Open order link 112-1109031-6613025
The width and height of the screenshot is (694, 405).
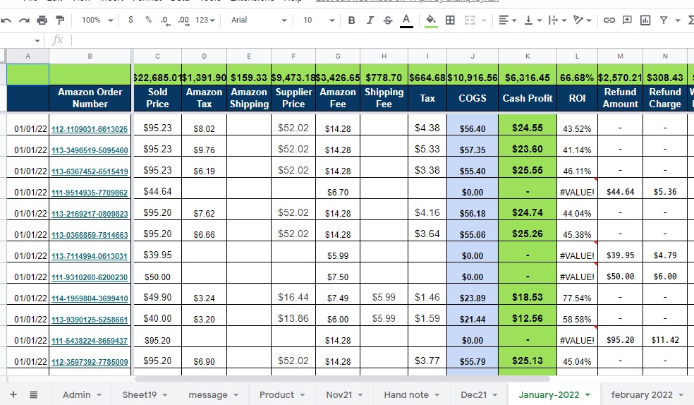[90, 129]
